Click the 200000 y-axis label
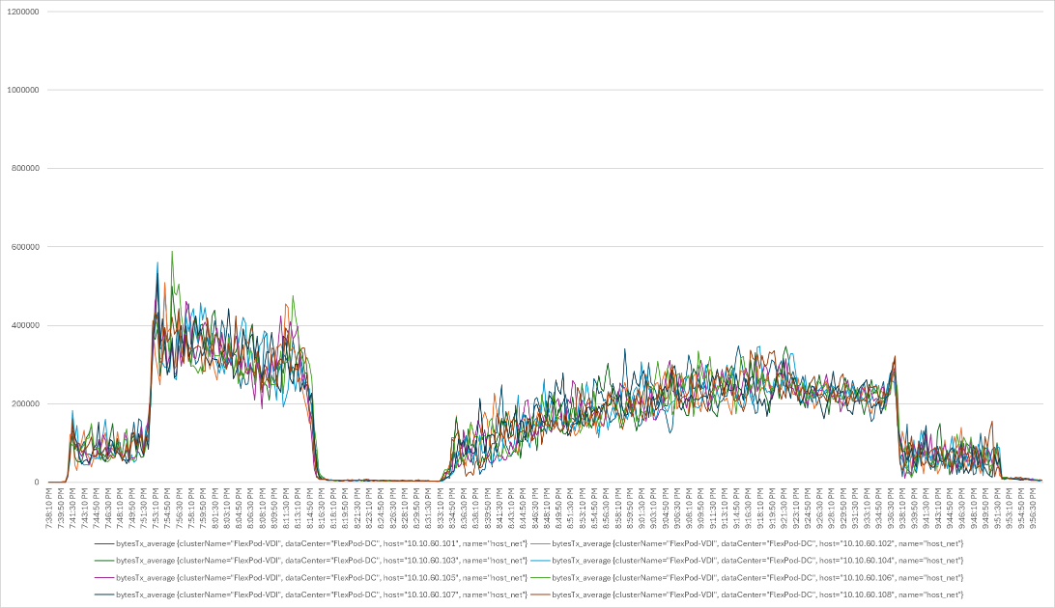 point(25,403)
